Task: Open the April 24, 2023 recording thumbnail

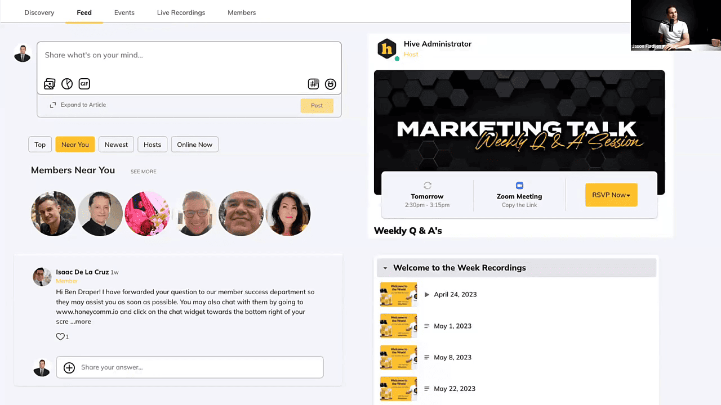Action: tap(399, 294)
